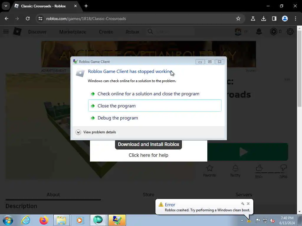302x226 pixels.
Task: Dismiss the Roblox crashed Error balloon
Action: [x=248, y=204]
